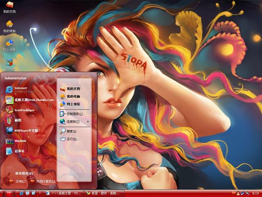Click QQ penguin tray icon
The height and width of the screenshot is (197, 262).
pos(238,193)
